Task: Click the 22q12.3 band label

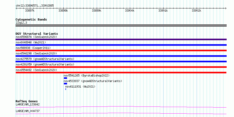Action: coord(21,23)
